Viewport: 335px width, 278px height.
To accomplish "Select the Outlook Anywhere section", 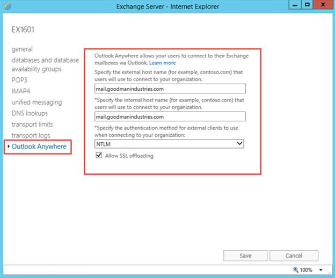I will 39,147.
